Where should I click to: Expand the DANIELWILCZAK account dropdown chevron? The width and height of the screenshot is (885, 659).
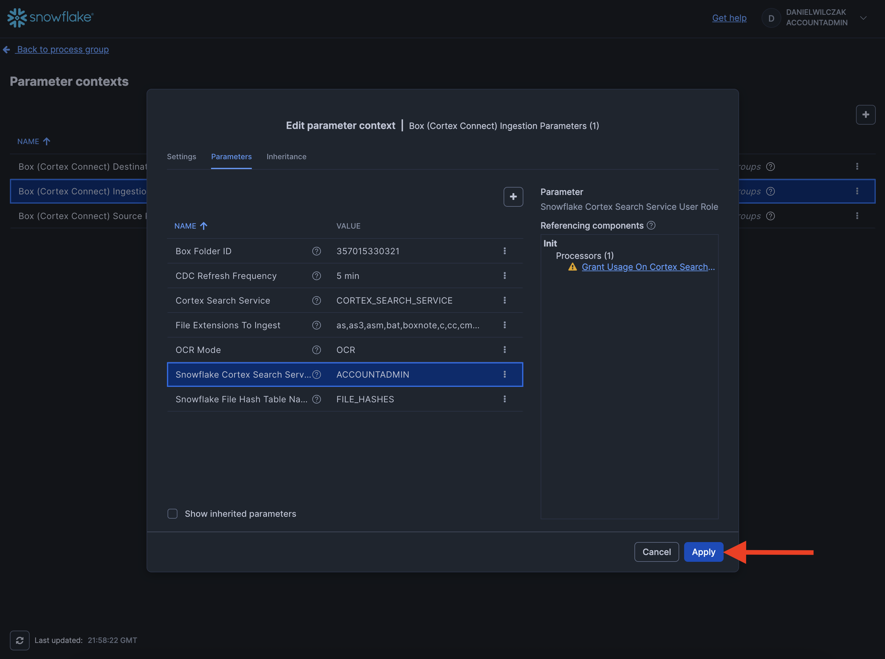[x=863, y=18]
